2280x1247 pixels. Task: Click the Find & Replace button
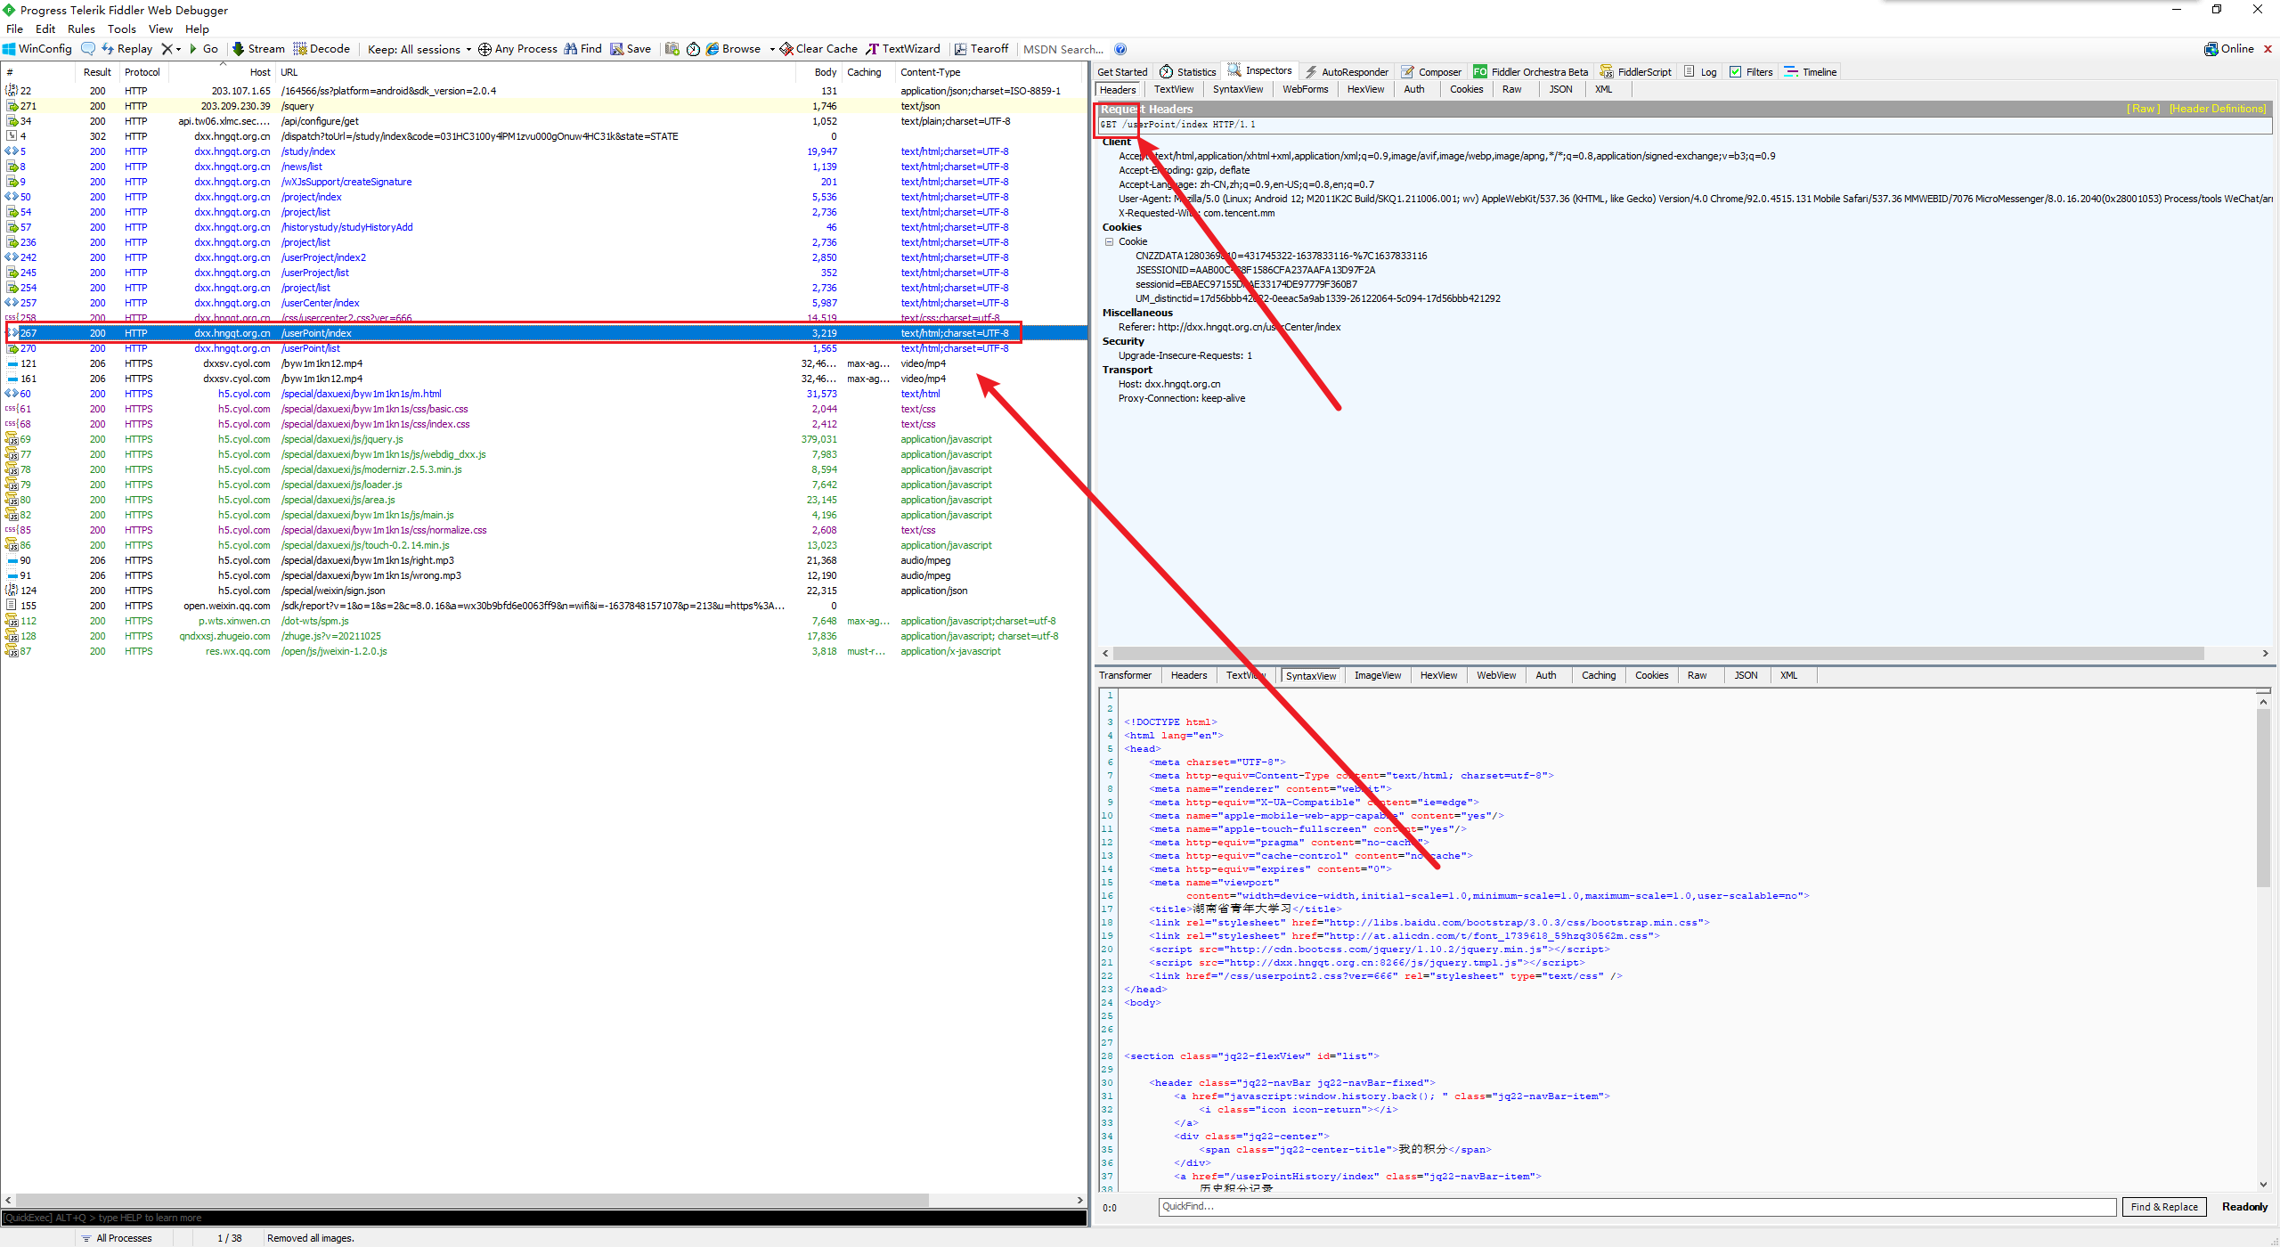pos(2164,1207)
